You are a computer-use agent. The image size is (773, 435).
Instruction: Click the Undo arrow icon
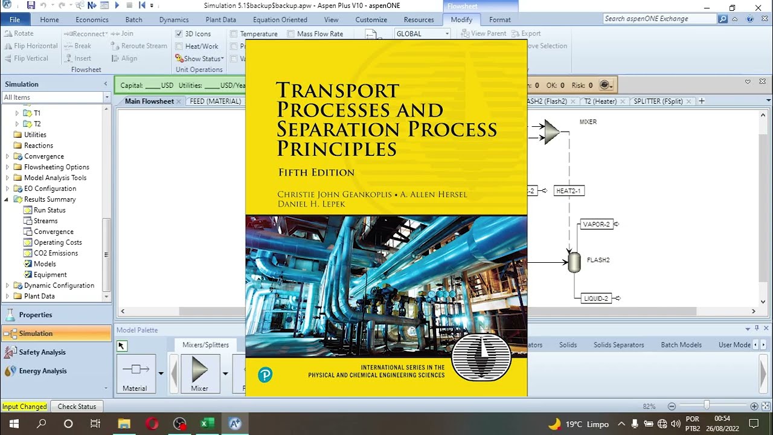pos(43,5)
